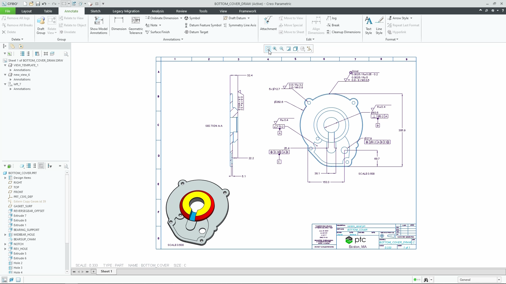Viewport: 506px width, 284px height.
Task: Select the Sheet 1 tab
Action: (106, 271)
